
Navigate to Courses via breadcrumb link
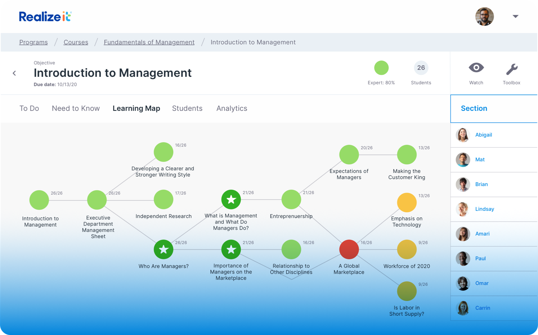coord(76,42)
